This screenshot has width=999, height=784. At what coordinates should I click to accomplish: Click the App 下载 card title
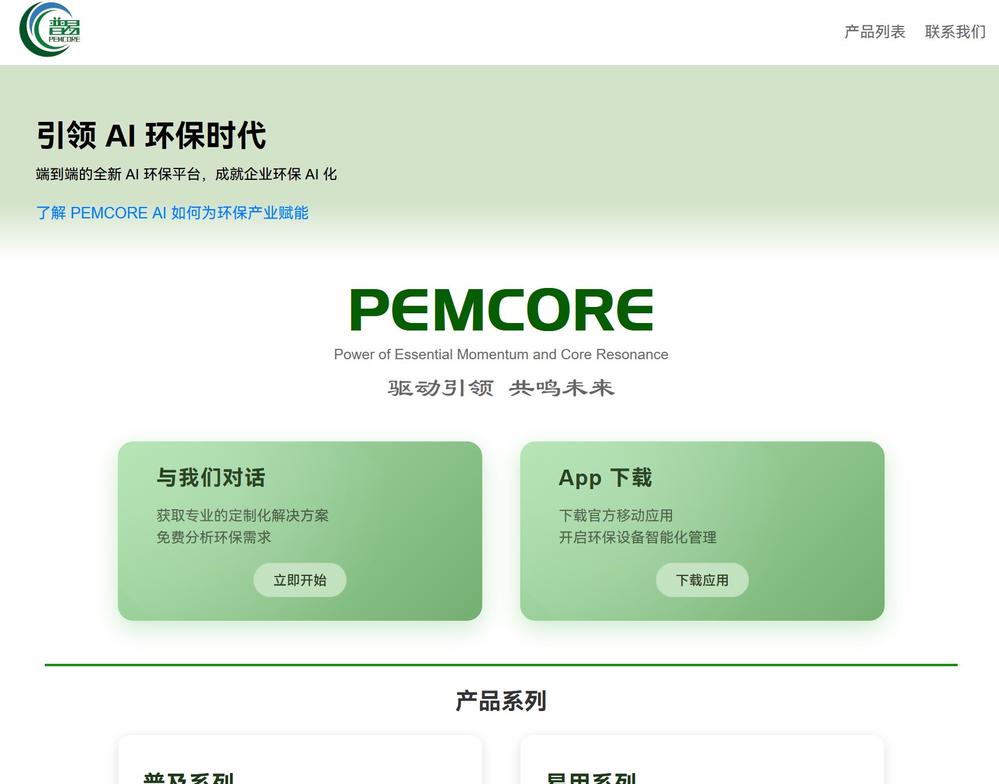(605, 478)
